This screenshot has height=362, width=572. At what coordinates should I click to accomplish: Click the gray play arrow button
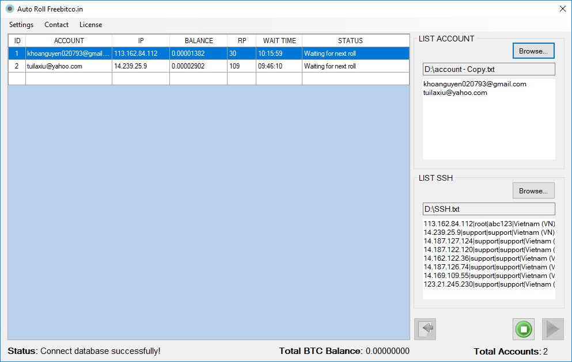552,329
